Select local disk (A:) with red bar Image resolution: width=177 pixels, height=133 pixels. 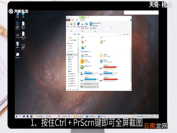pos(109,67)
